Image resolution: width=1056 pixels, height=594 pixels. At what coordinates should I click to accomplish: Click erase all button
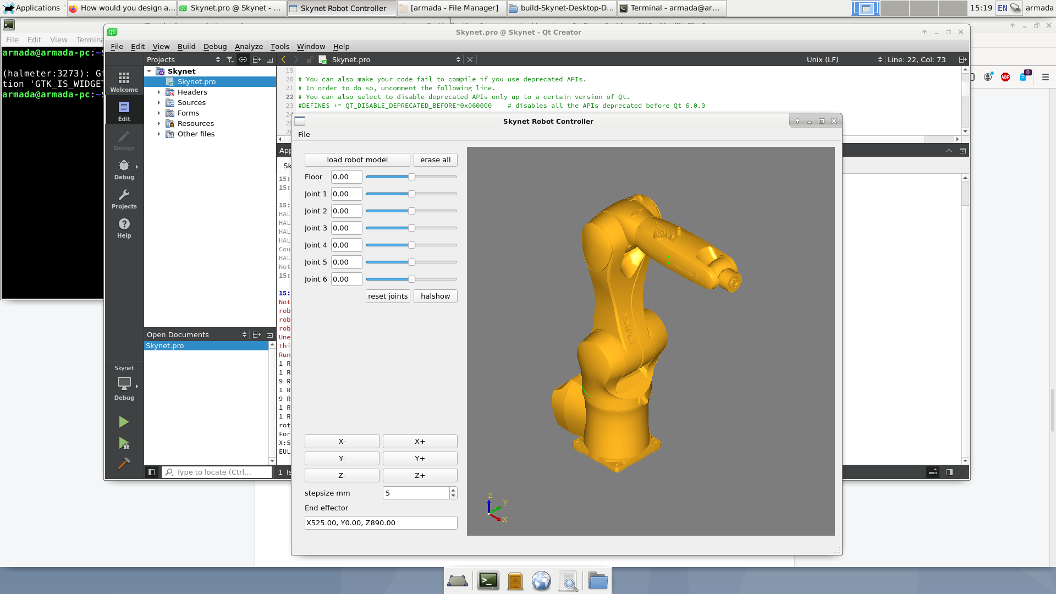click(x=436, y=159)
